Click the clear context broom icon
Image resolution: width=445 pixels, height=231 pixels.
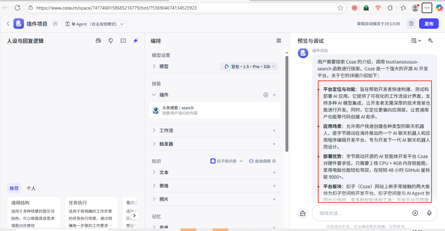303,213
